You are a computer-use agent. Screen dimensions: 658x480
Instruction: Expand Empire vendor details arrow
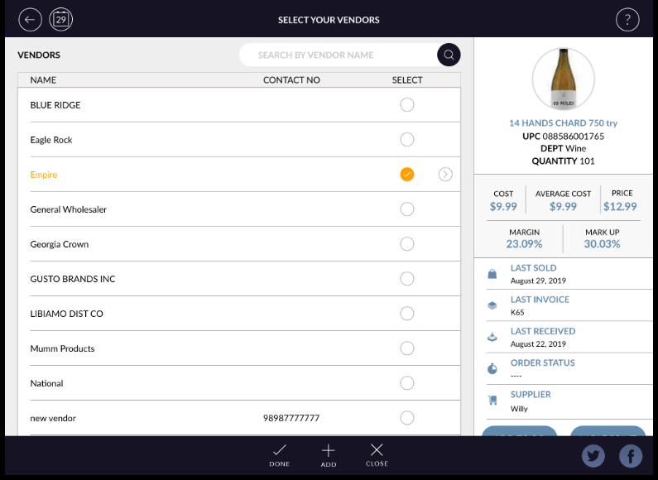[445, 175]
